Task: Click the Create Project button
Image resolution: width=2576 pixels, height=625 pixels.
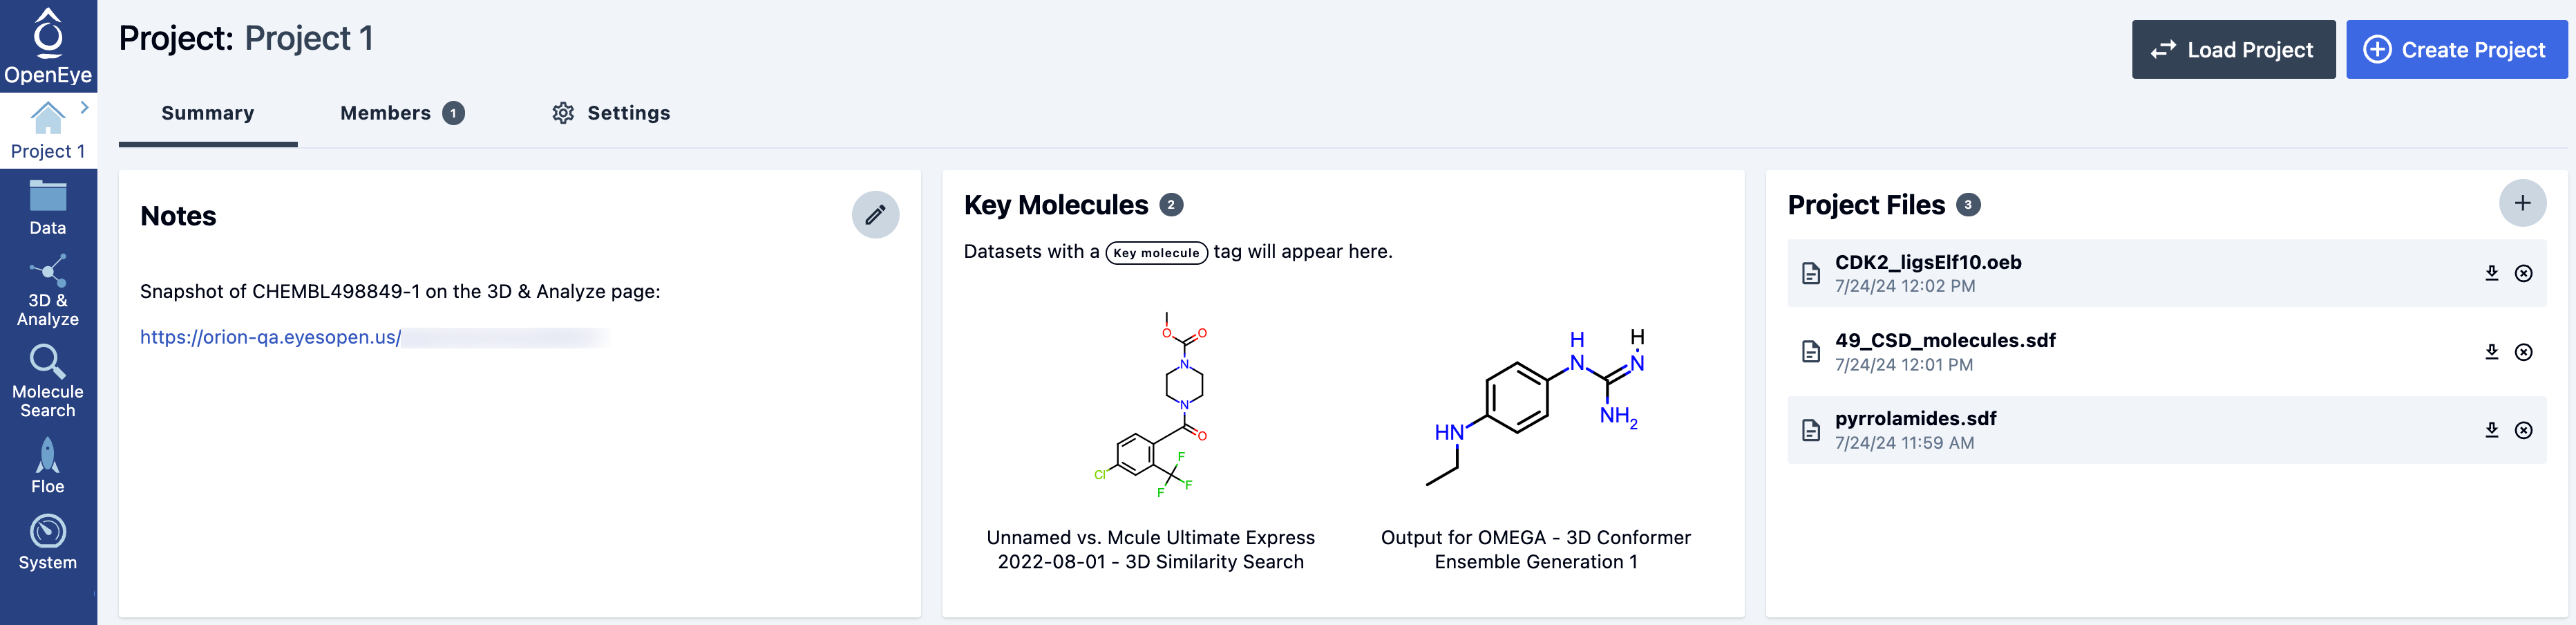Action: [x=2457, y=50]
